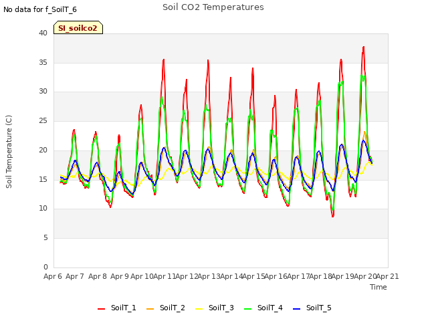
Task: Click the SoilT_3 yellow legend swatch
Action: [x=199, y=309]
